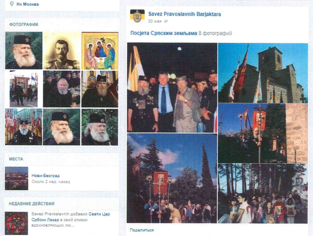Open the Свети Цар Србски Лазар link

(71, 217)
